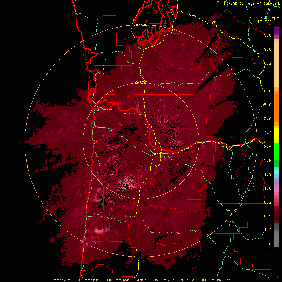Click the DKD label above the scale

[x=275, y=19]
